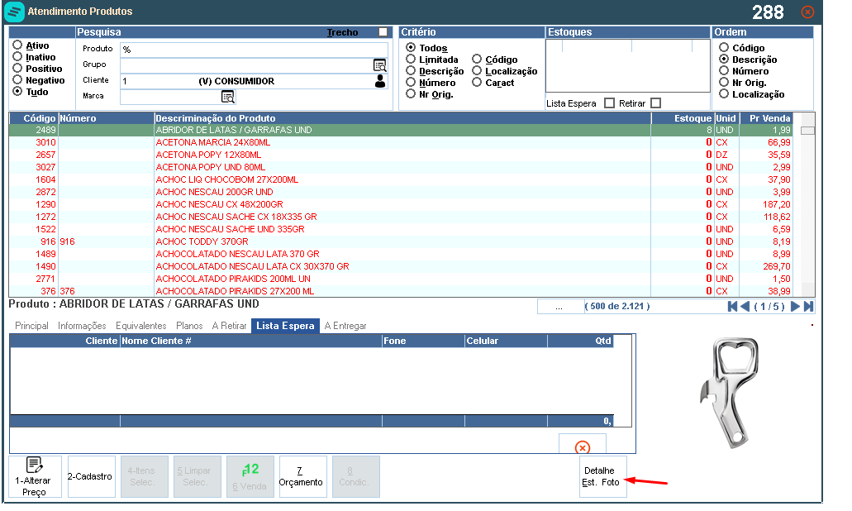The image size is (852, 511).
Task: Click the 2-Cadastro button
Action: (91, 477)
